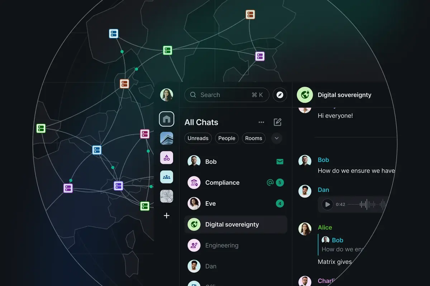Click Dan's avatar in the conversation
430x286 pixels.
(305, 191)
